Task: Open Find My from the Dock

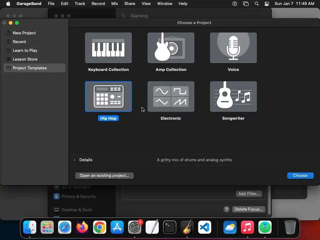Action: (x=265, y=227)
